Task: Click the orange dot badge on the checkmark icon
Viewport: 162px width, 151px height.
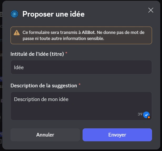Action: pos(149,117)
